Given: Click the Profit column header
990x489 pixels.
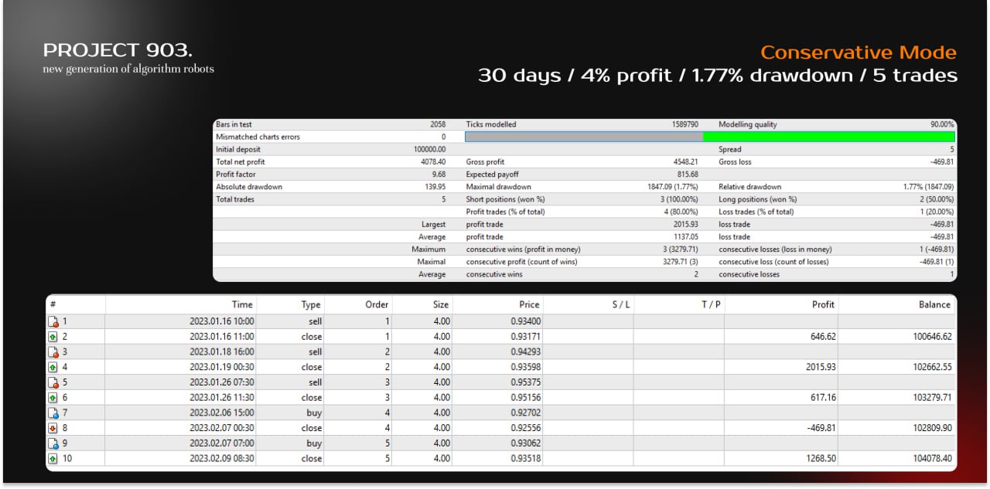Looking at the screenshot, I should click(x=823, y=304).
